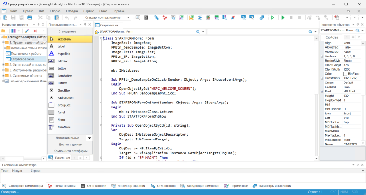Click the outlined green run icon
The height and width of the screenshot is (195, 366).
click(272, 18)
